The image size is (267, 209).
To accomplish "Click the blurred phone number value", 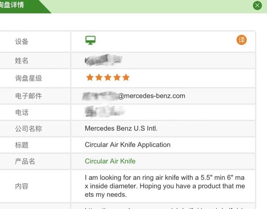I will pos(105,111).
